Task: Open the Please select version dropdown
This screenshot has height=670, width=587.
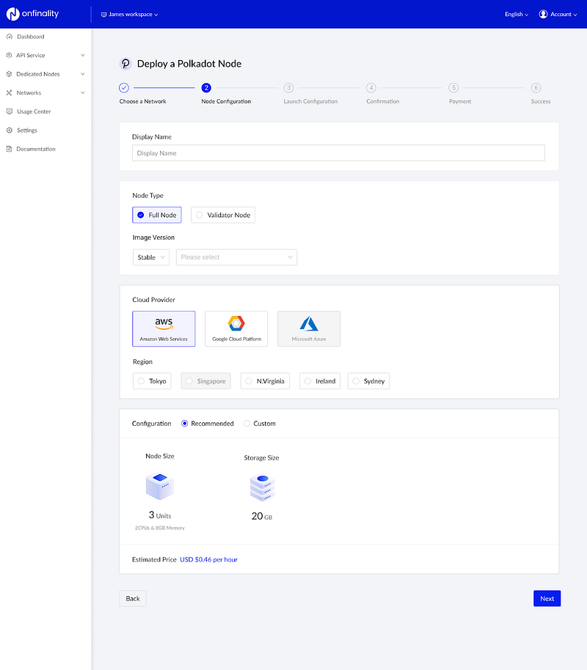Action: click(x=236, y=257)
